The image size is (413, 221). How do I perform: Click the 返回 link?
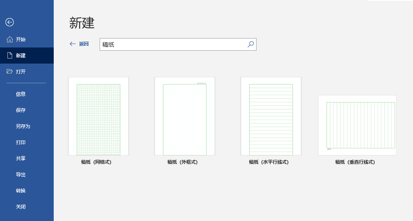coord(84,44)
